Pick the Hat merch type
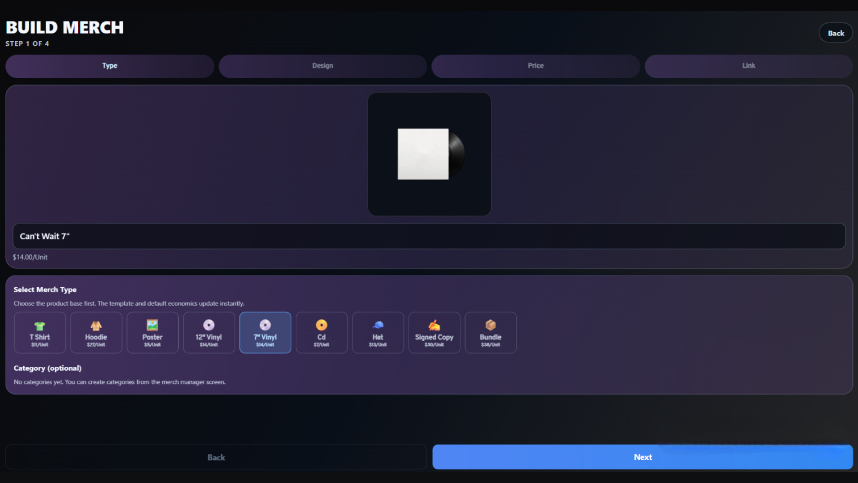Image resolution: width=858 pixels, height=483 pixels. pos(378,333)
